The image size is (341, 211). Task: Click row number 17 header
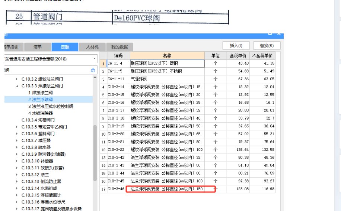pos(103,189)
